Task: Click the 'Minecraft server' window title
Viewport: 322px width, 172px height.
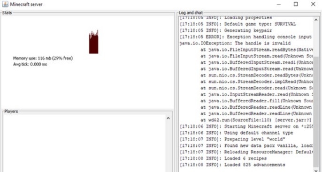Action: point(26,4)
